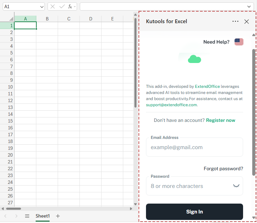The image size is (257, 223).
Task: Click the green cloud logo
Action: (x=195, y=59)
